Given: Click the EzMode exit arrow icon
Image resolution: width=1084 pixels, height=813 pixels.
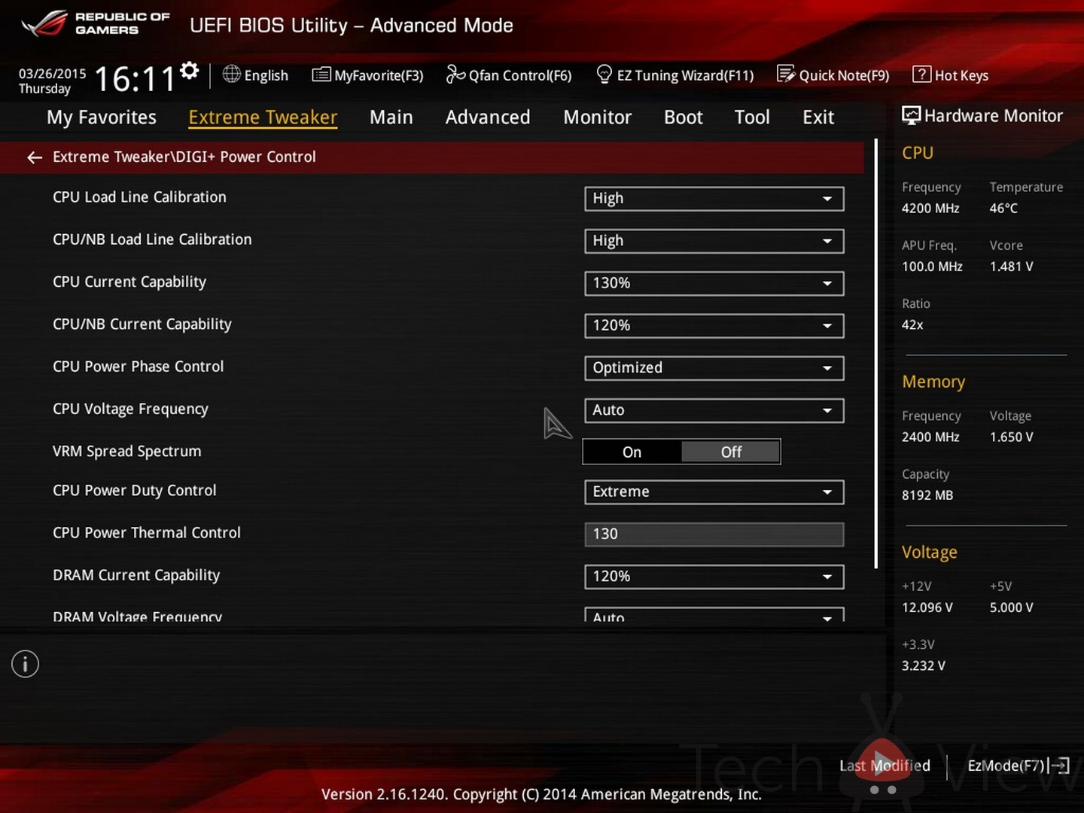Looking at the screenshot, I should pyautogui.click(x=1058, y=766).
